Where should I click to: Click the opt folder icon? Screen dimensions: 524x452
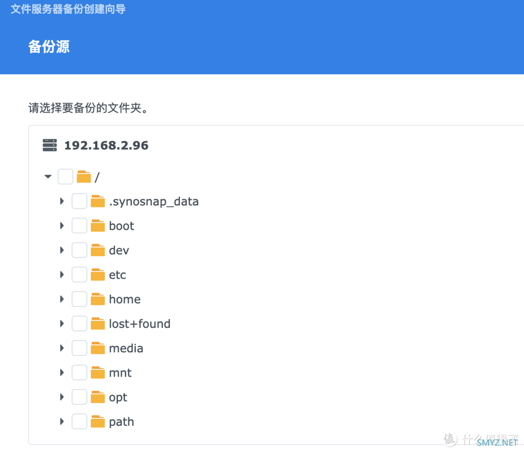[x=98, y=397]
